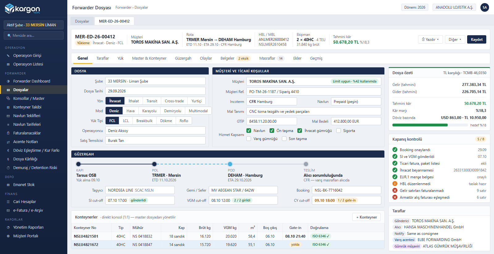Click the Faturalanacaklar sidebar icon
Screen dimensions: 494x254
click(8, 133)
